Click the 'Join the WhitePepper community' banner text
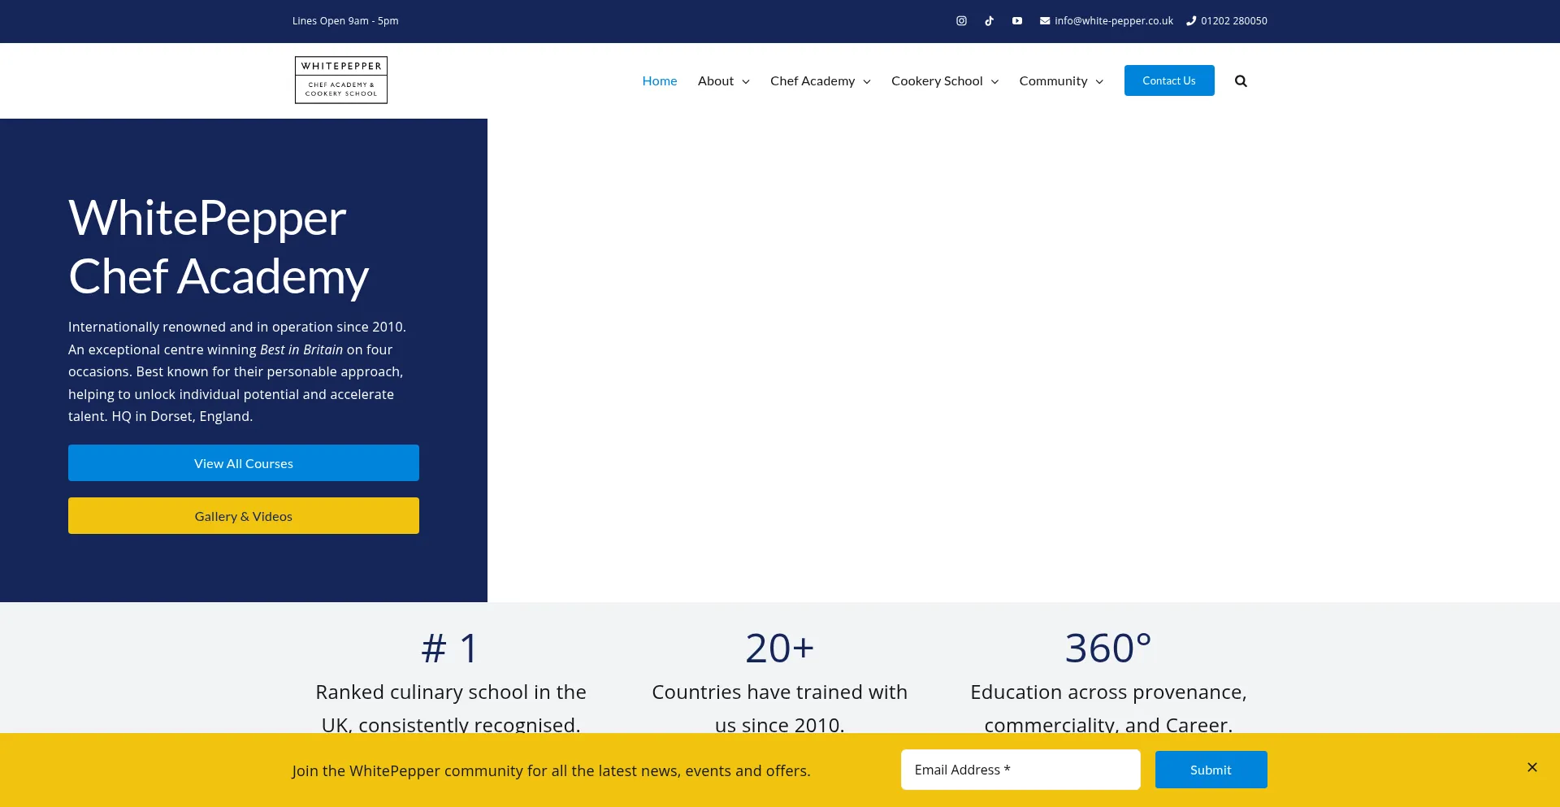The image size is (1560, 807). 552,770
